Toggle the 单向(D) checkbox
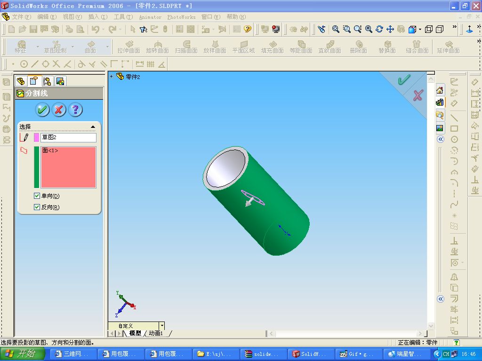The height and width of the screenshot is (361, 482). [37, 196]
